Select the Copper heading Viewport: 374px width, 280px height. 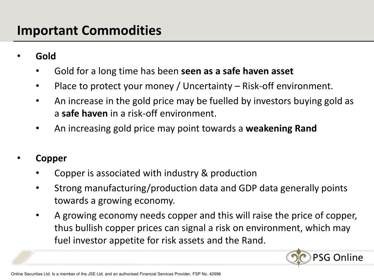pos(51,159)
